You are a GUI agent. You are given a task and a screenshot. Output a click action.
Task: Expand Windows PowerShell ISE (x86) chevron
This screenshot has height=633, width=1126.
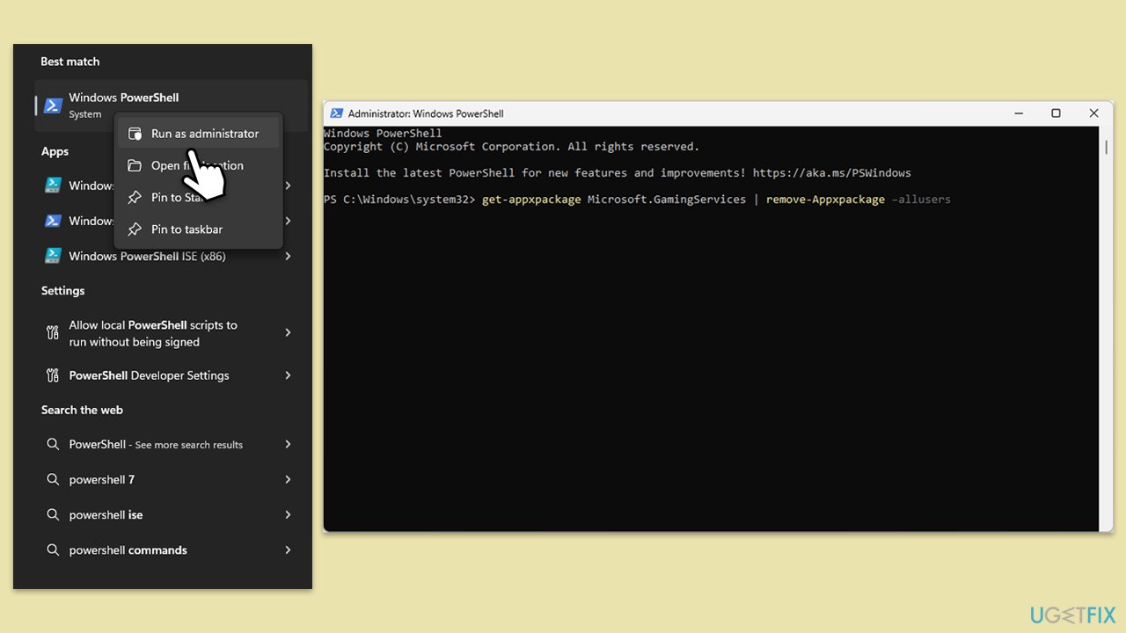click(288, 256)
